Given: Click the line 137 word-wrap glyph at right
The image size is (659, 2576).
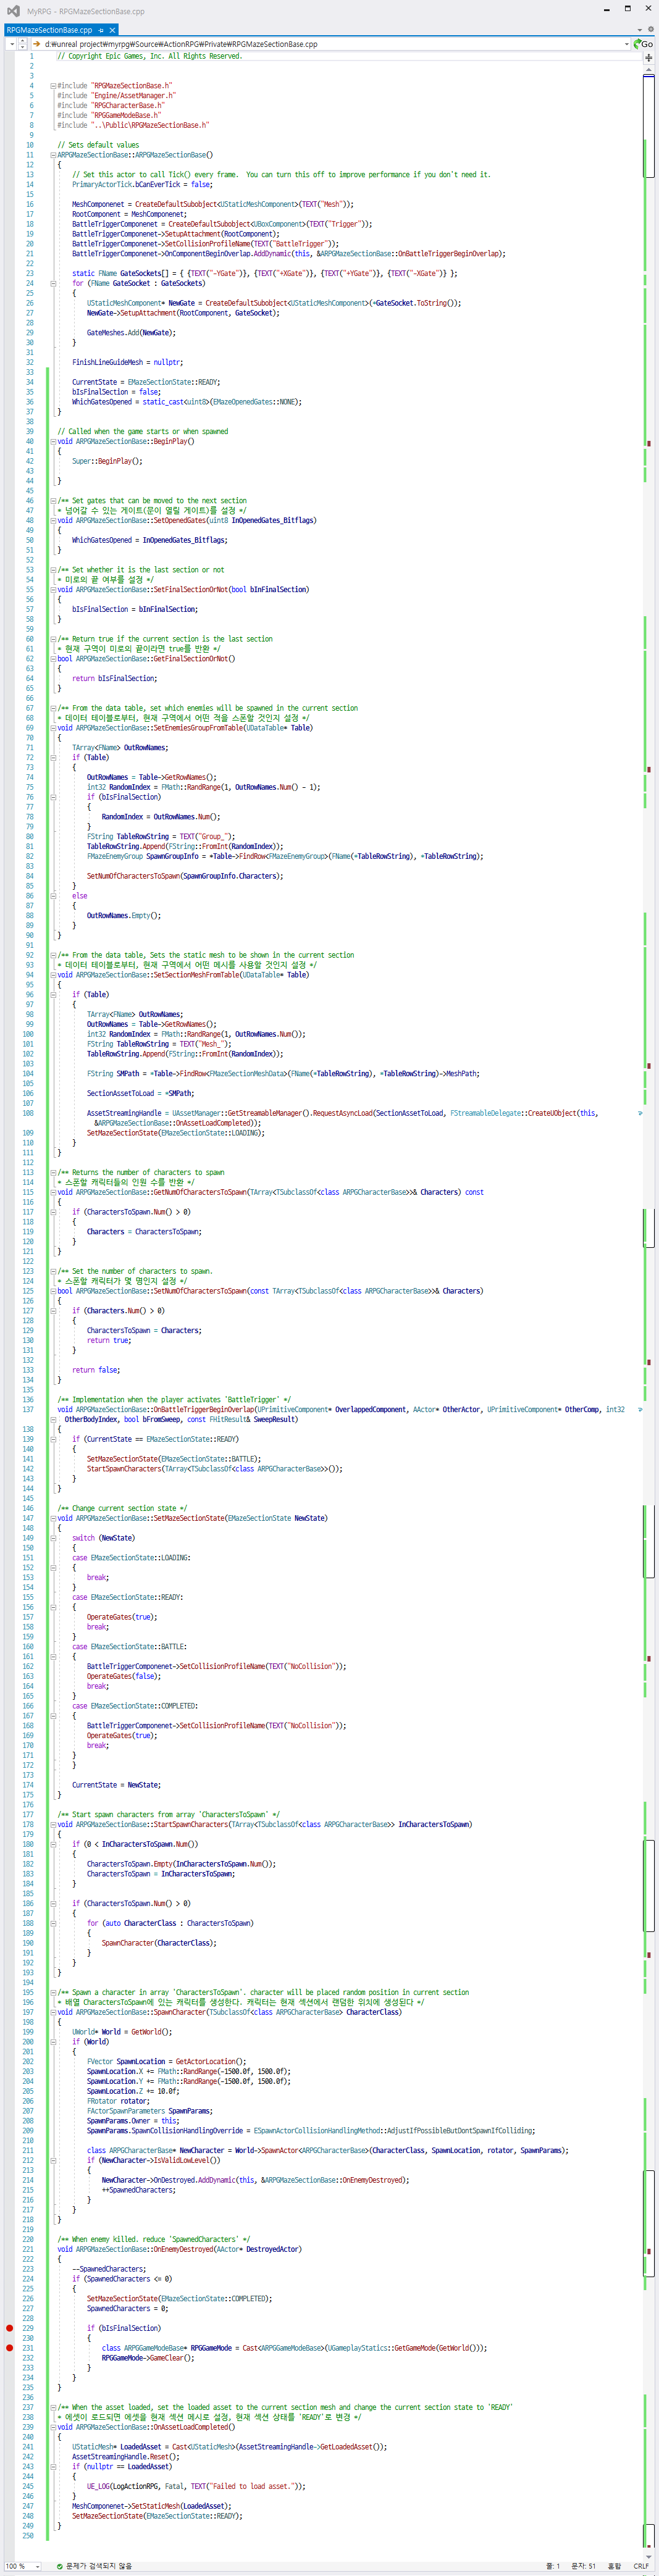Looking at the screenshot, I should tap(640, 1409).
